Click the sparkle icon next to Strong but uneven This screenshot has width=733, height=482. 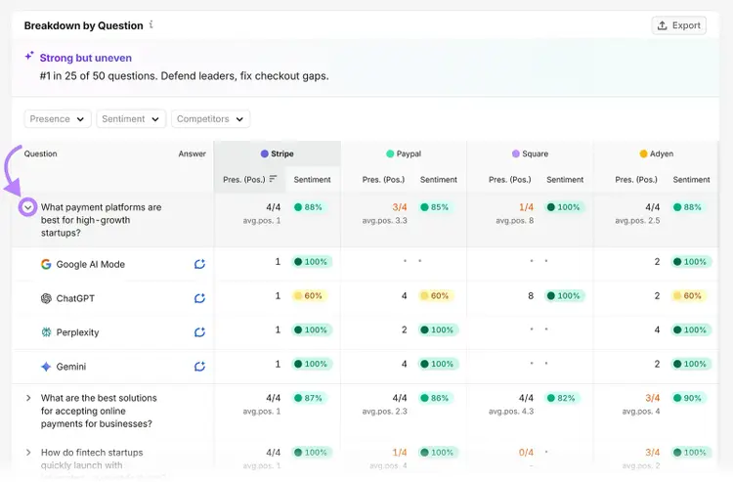click(29, 56)
